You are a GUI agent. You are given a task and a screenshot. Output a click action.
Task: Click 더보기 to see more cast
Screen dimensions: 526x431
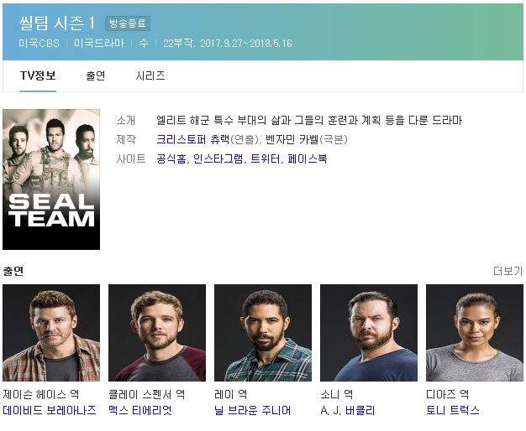[x=508, y=271]
